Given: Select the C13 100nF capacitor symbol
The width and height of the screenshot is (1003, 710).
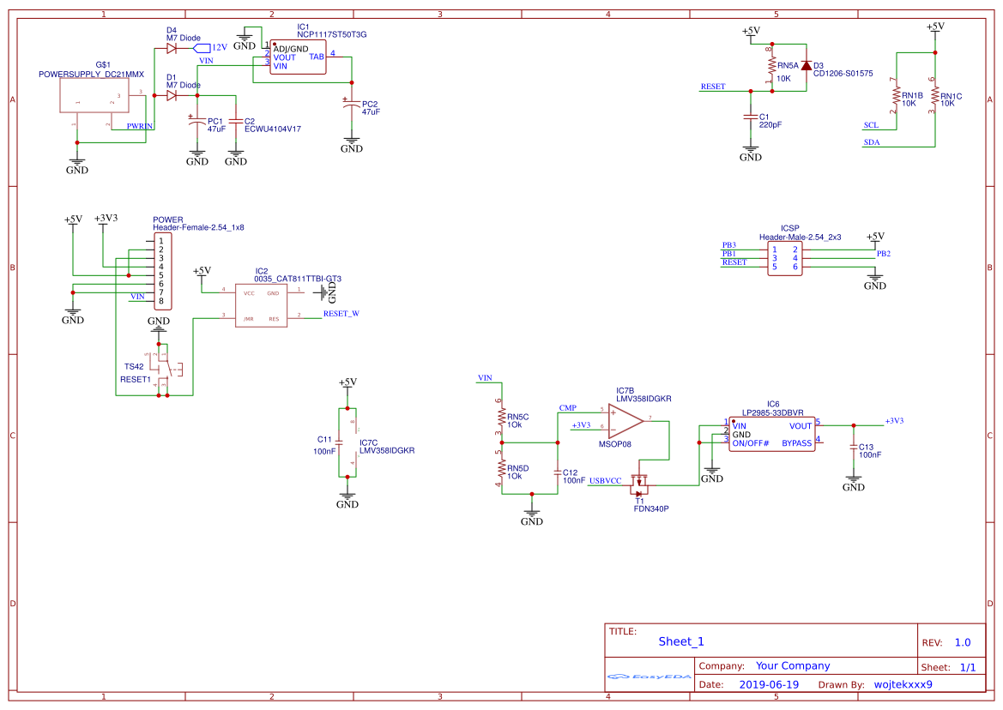Looking at the screenshot, I should [x=854, y=448].
